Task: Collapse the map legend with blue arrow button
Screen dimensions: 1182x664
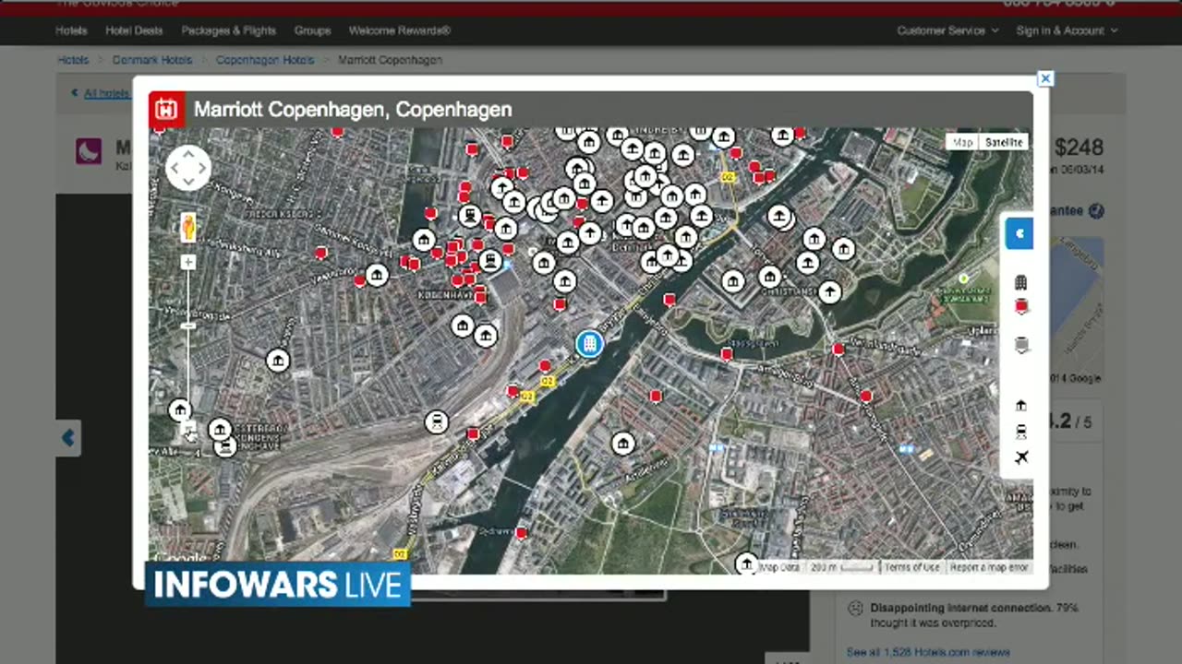Action: 1019,233
